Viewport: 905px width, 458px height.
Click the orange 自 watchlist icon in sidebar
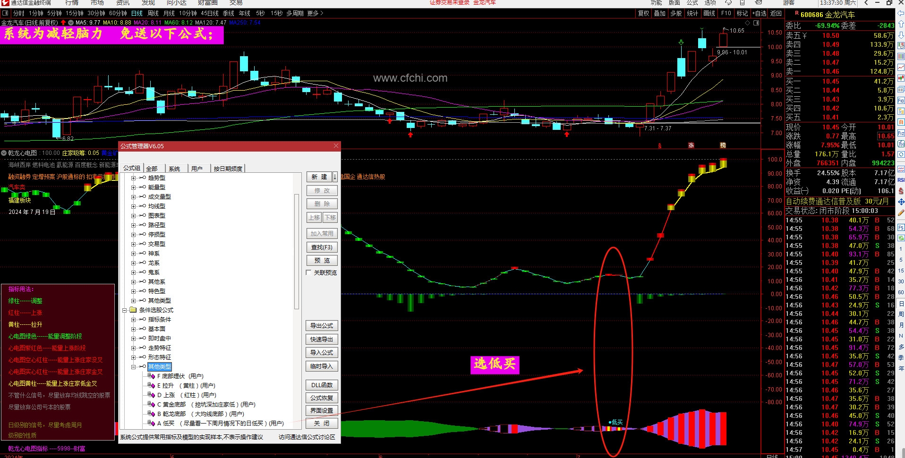[x=901, y=122]
